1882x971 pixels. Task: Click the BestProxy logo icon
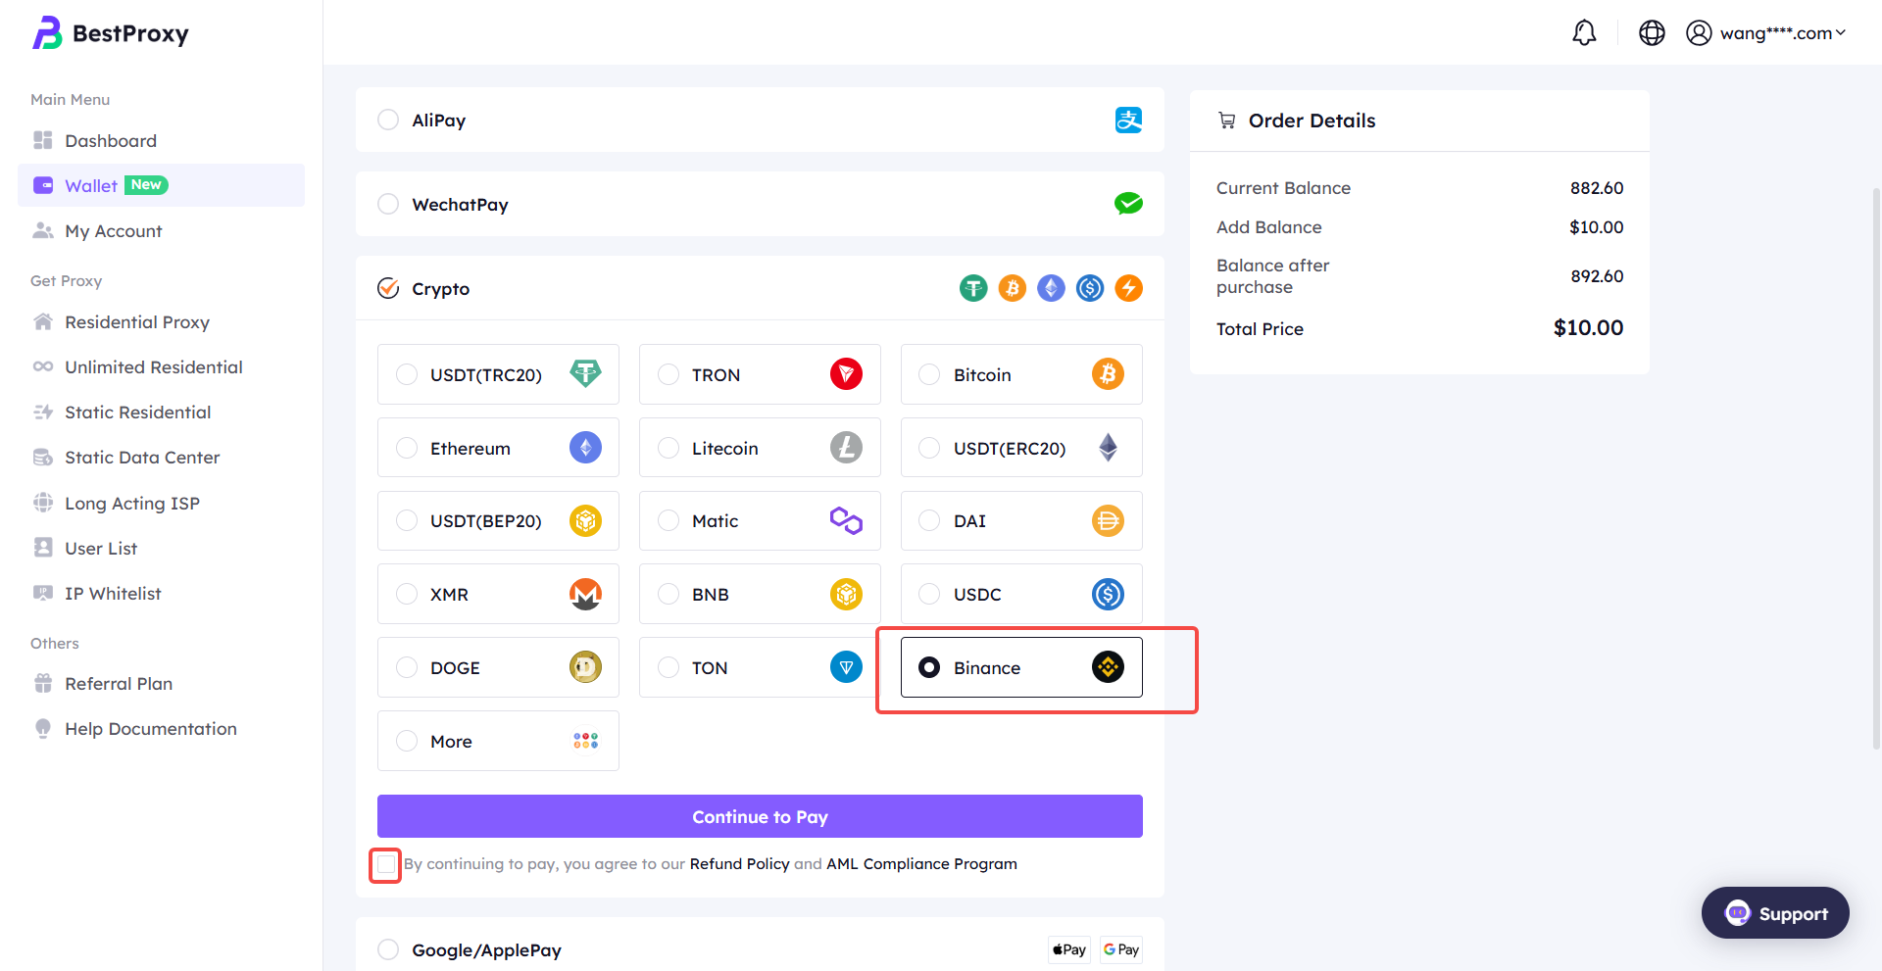[x=47, y=33]
